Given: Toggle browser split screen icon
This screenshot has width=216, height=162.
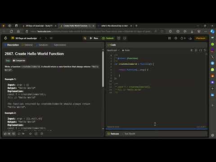Looking at the screenshot, I should click(178, 31).
